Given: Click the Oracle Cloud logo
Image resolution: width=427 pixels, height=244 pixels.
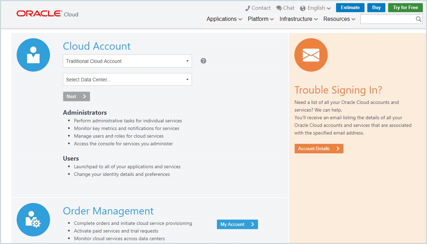Looking at the screenshot, I should [x=47, y=14].
